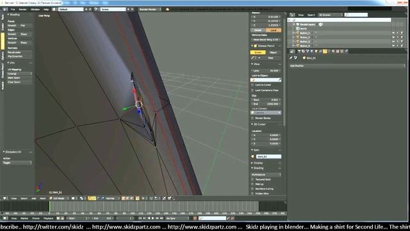This screenshot has width=410, height=231.
Task: Enable Lock to Cursor checkbox
Action: (x=252, y=85)
